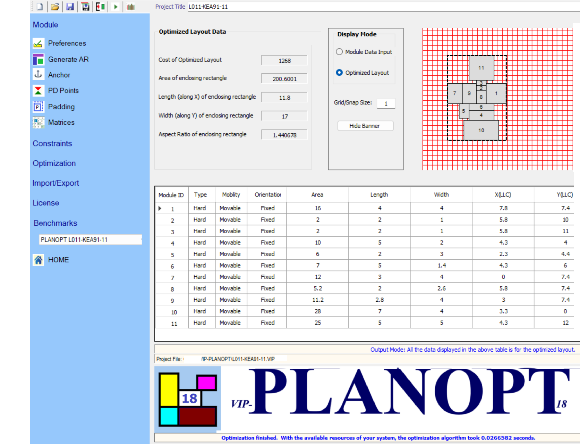Save project using the floppy disk icon
The width and height of the screenshot is (580, 444).
(70, 7)
